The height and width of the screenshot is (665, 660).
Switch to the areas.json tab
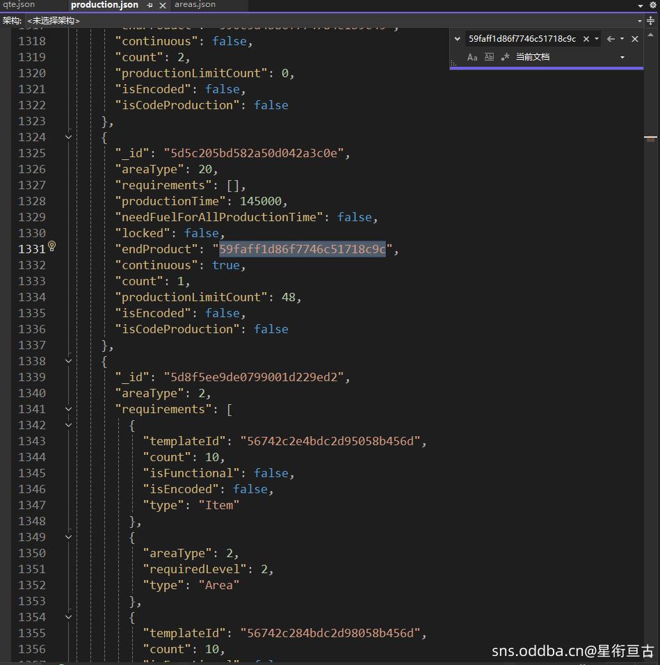(x=195, y=5)
